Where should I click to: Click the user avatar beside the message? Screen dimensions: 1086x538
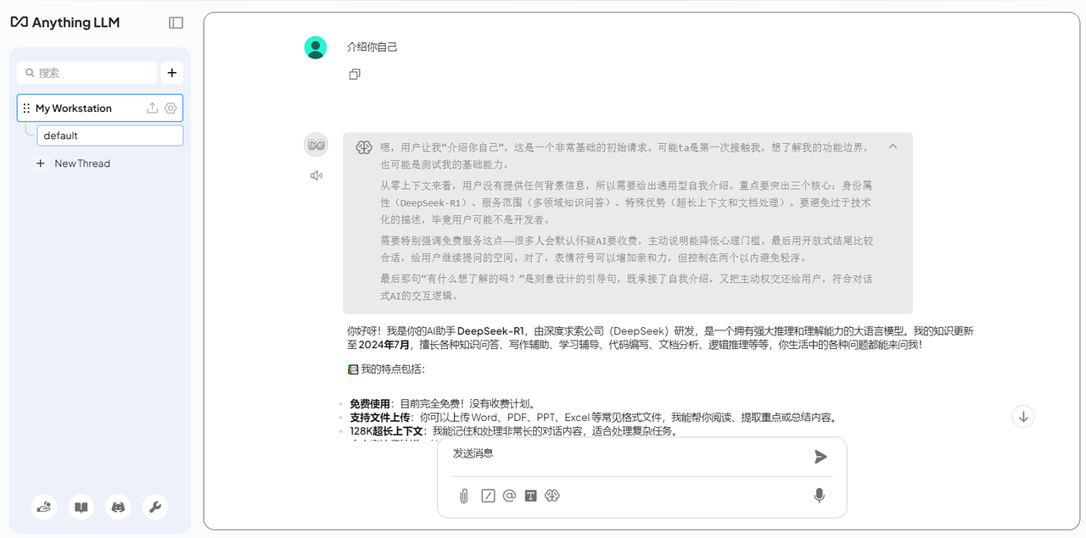pyautogui.click(x=316, y=47)
